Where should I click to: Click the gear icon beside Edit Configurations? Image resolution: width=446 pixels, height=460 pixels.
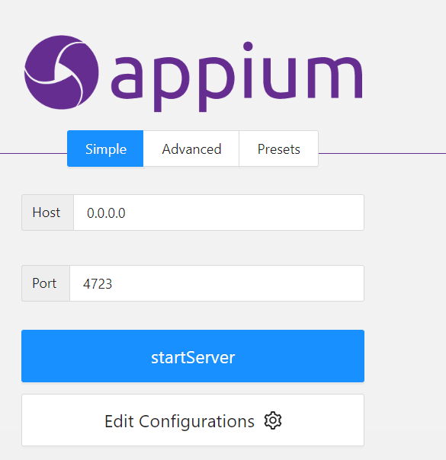click(x=273, y=420)
